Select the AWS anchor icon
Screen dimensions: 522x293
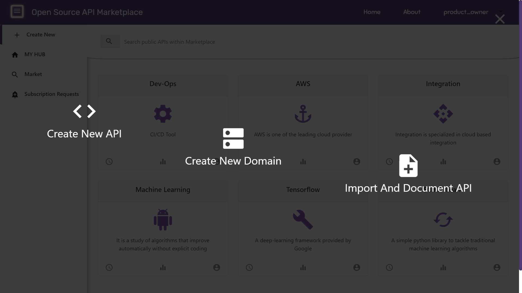[x=303, y=114]
